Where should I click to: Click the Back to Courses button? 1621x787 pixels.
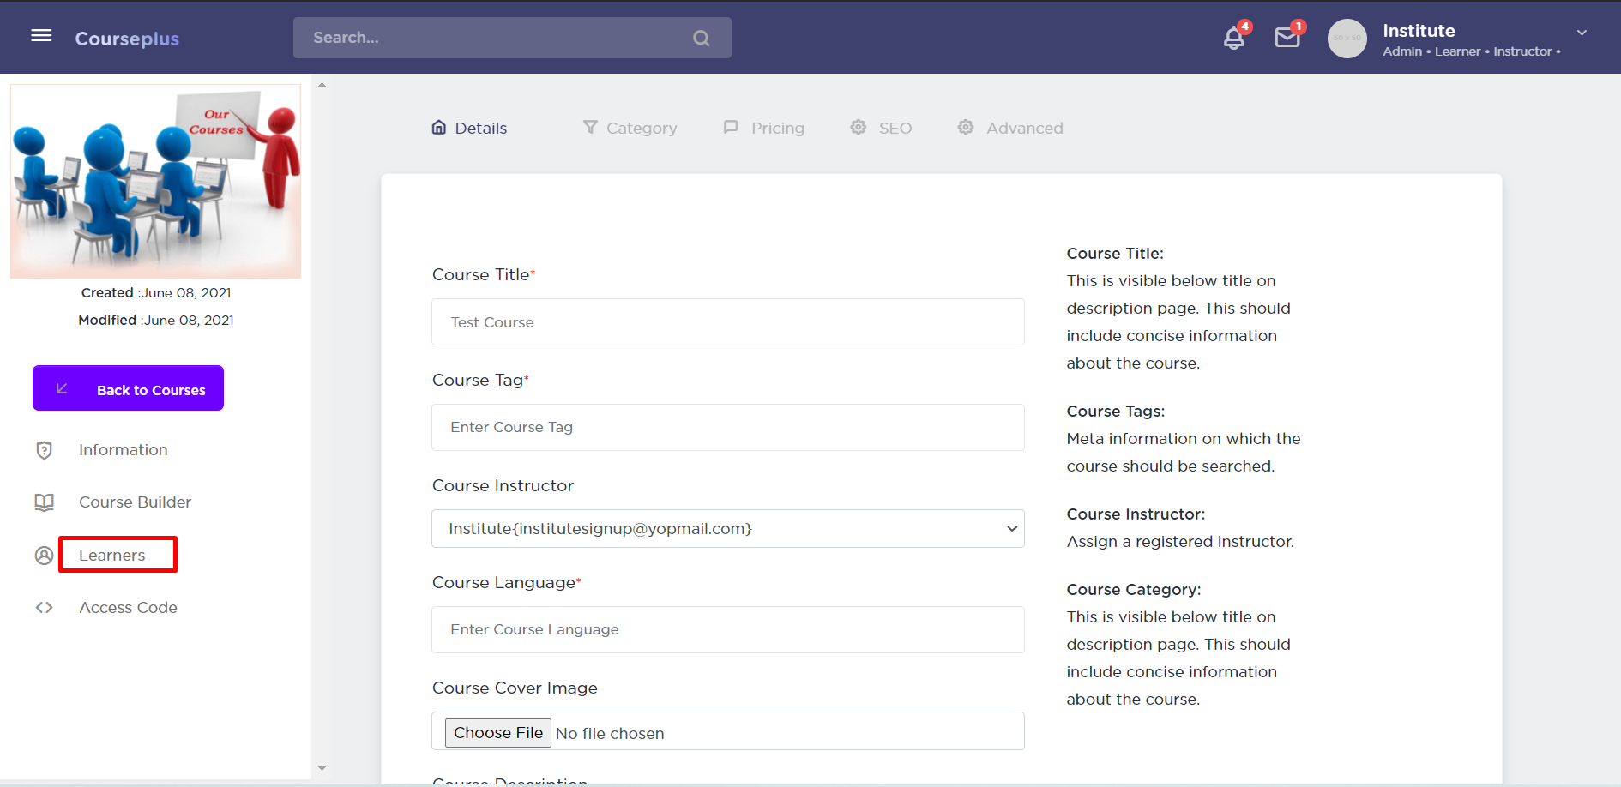(x=129, y=388)
